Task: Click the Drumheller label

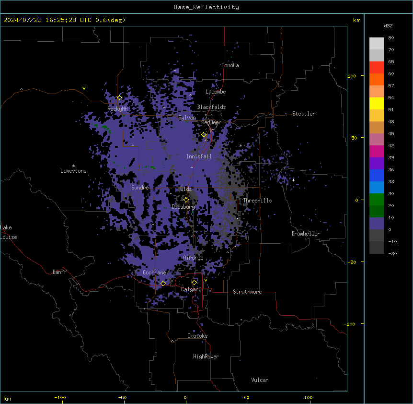Action: pyautogui.click(x=306, y=234)
